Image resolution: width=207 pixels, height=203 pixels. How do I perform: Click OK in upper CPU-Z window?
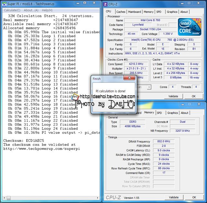point(193,96)
